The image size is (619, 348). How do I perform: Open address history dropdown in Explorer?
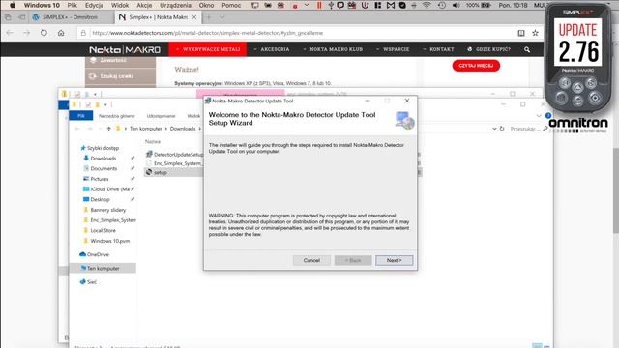pos(494,129)
